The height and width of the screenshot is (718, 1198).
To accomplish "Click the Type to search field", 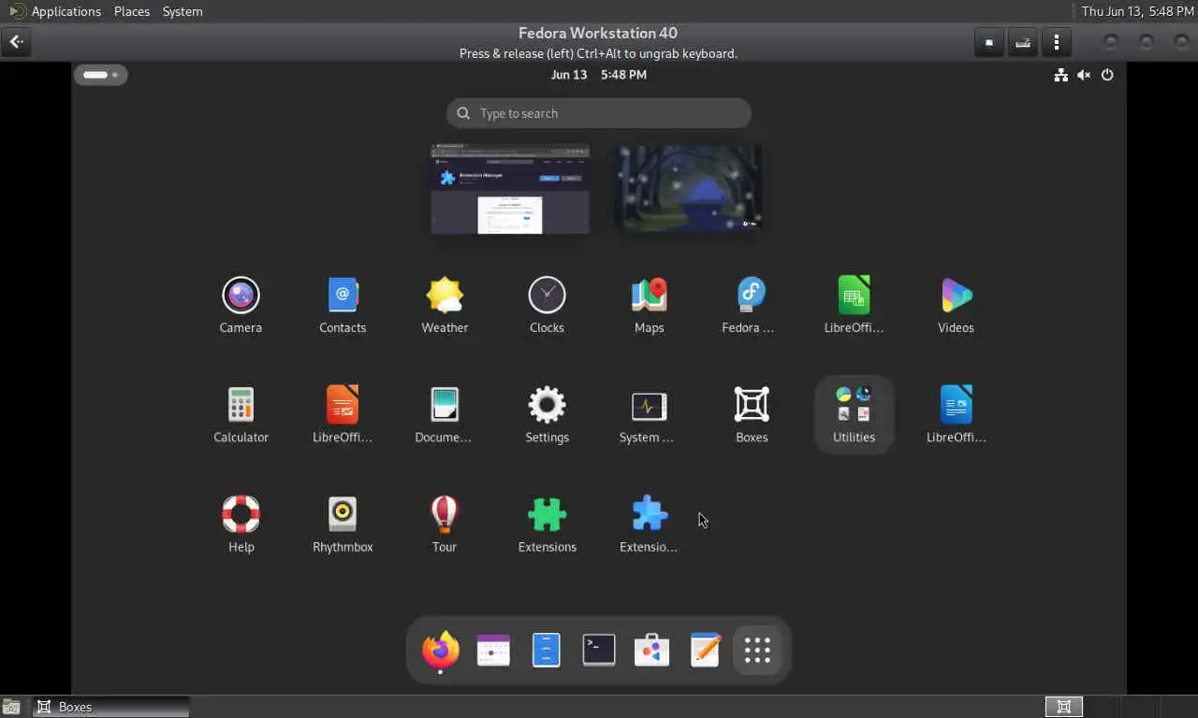I will (x=598, y=113).
